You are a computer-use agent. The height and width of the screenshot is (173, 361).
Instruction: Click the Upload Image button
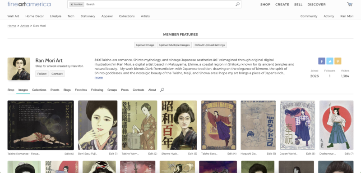(145, 45)
